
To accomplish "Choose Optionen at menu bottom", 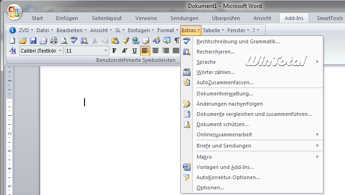I will (x=252, y=188).
